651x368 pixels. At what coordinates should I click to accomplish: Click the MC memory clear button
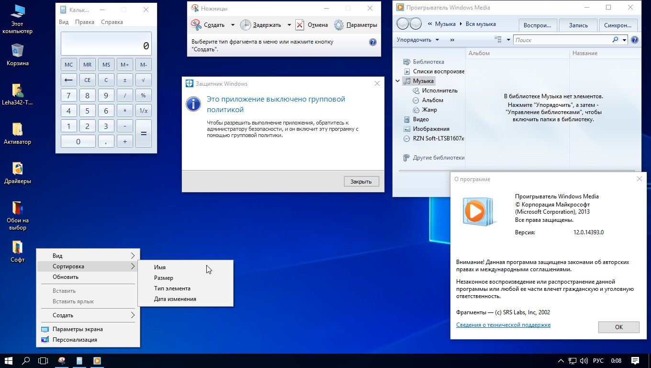(68, 65)
